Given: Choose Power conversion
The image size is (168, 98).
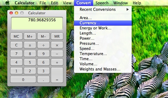Looking at the screenshot, I should 103,38.
